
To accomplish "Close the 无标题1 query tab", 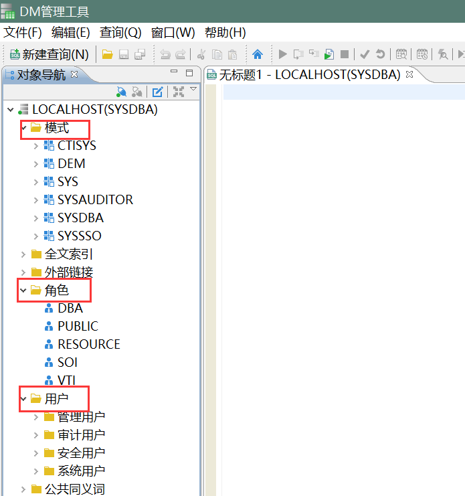I will click(x=409, y=74).
